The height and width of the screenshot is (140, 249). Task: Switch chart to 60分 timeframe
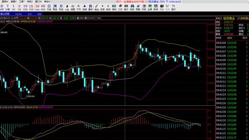coord(43,7)
